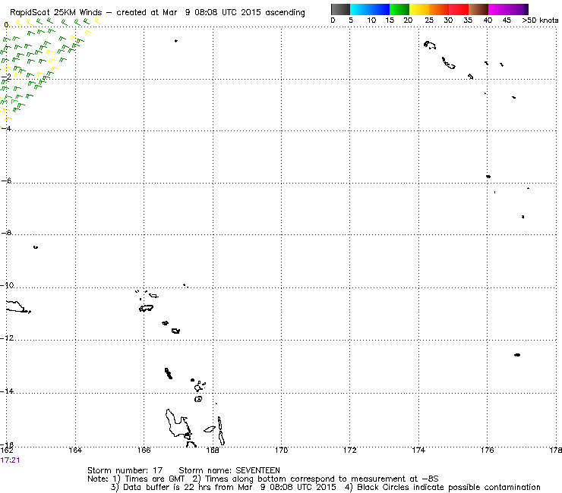Click the '164' longitude axis label

[75, 451]
